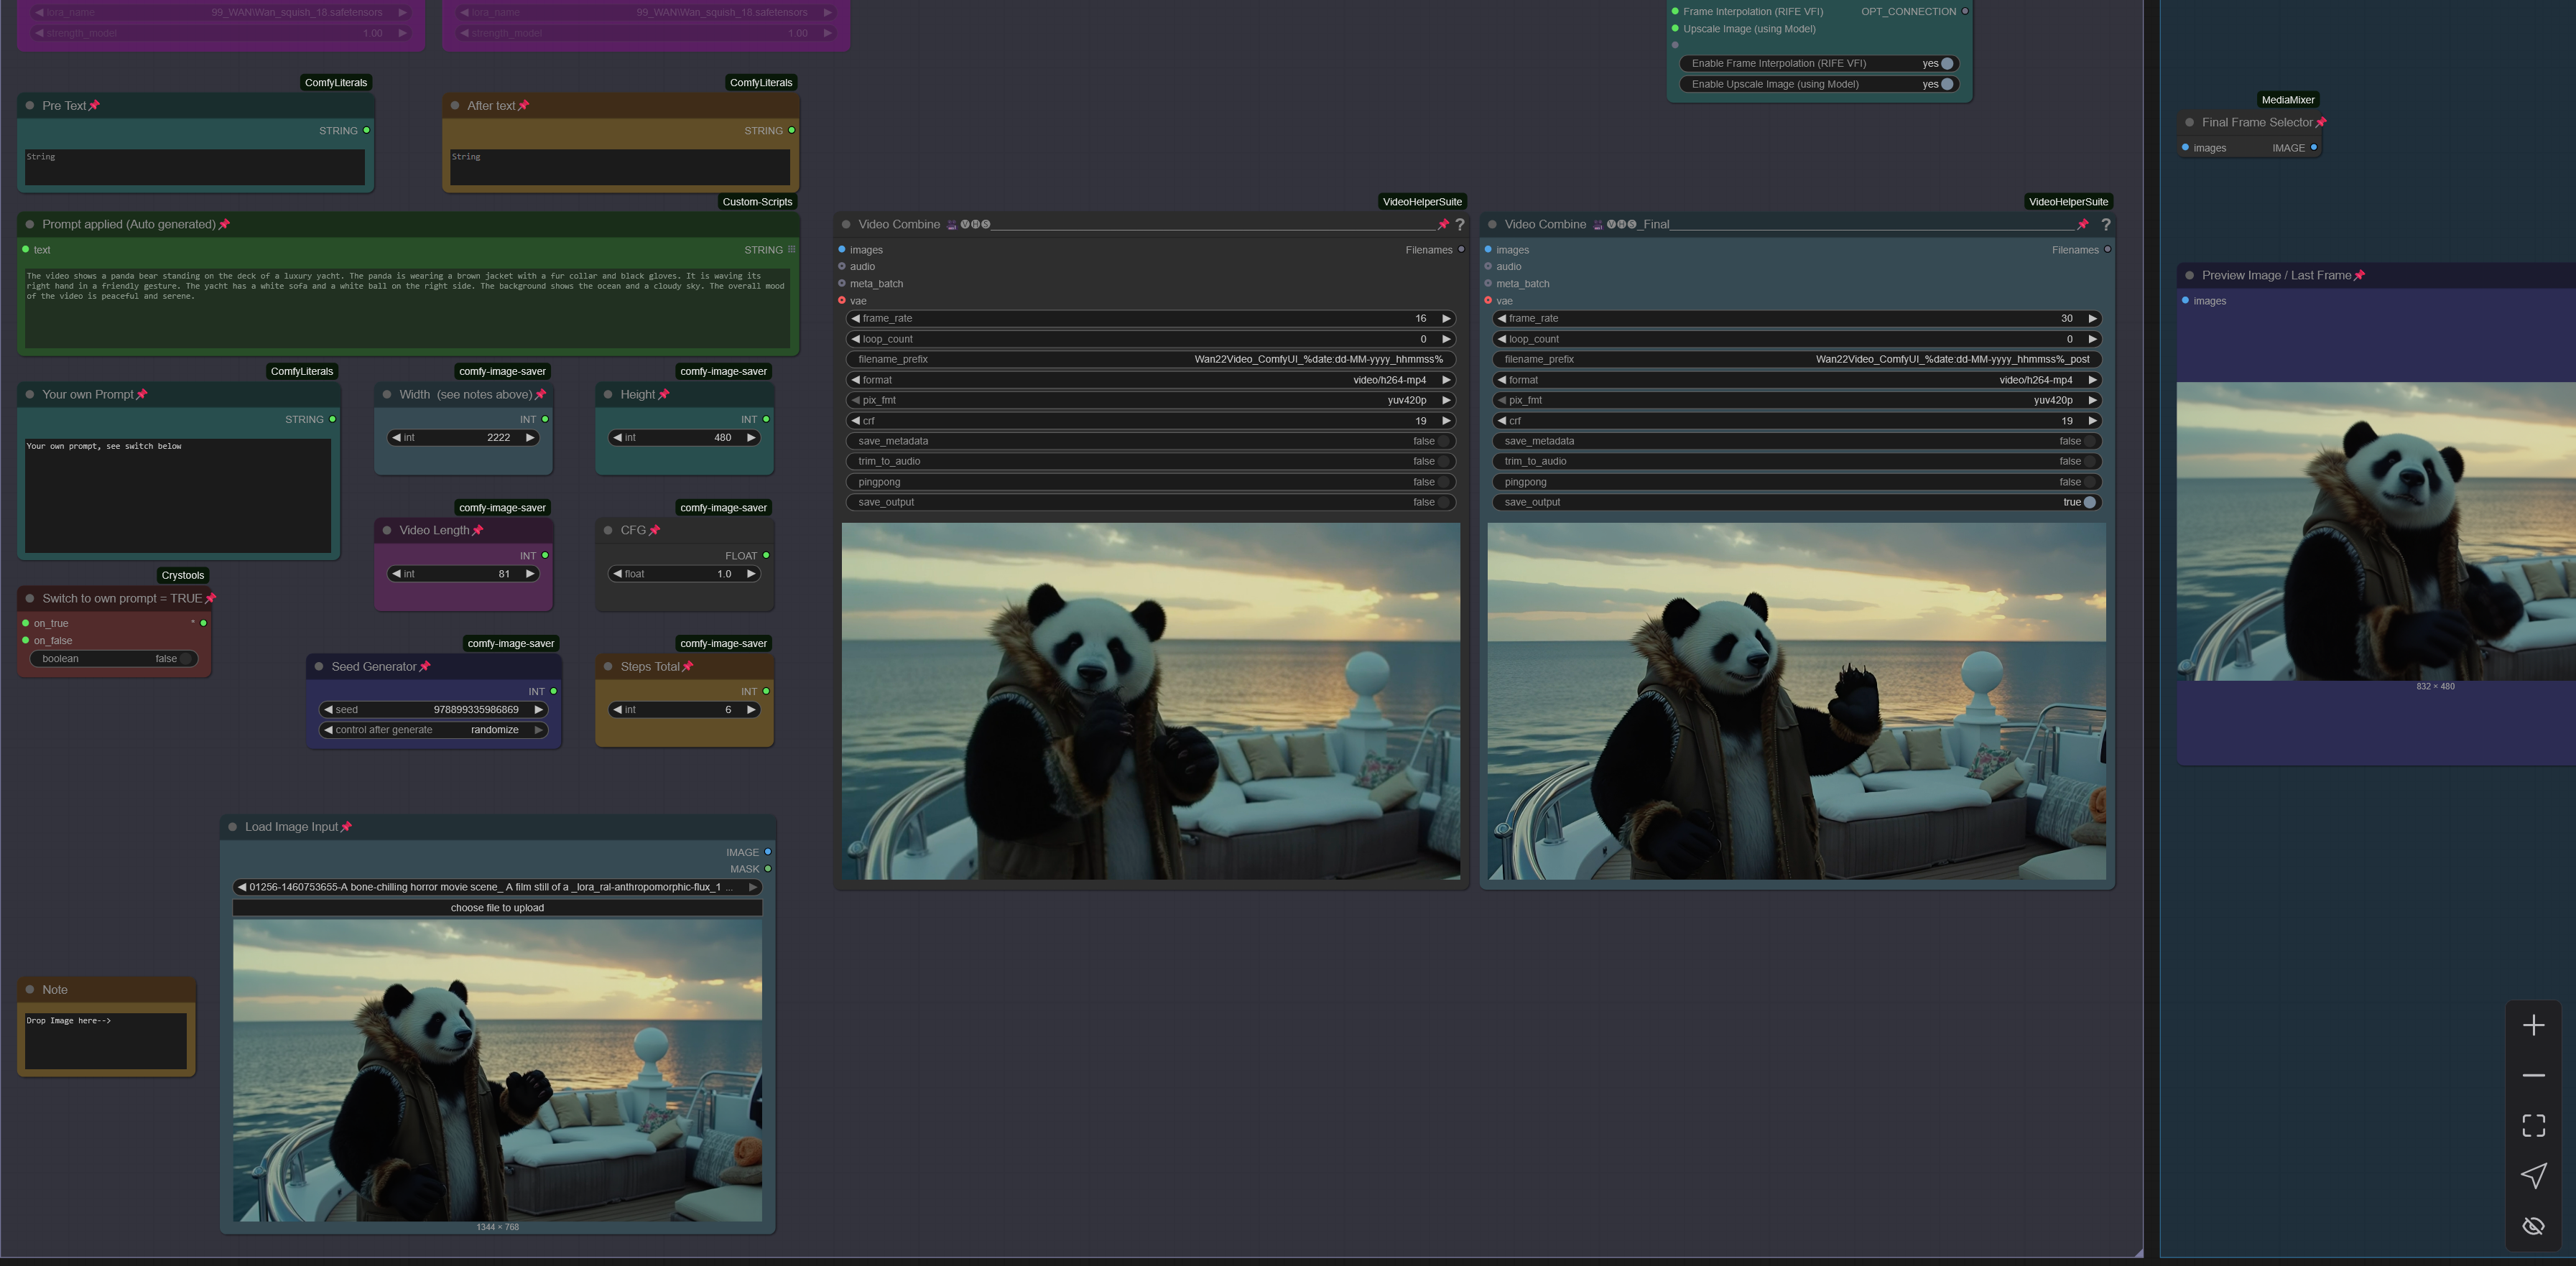This screenshot has height=1266, width=2576.
Task: Collapse the Note node via its title dot
Action: [30, 990]
